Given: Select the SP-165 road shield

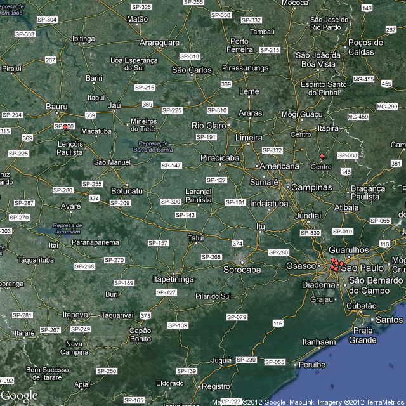Looking at the screenshot, I should (x=133, y=400).
